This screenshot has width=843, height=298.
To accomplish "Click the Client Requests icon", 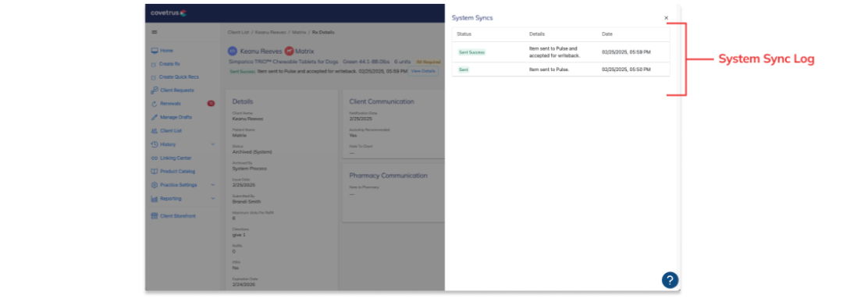I will tap(155, 90).
